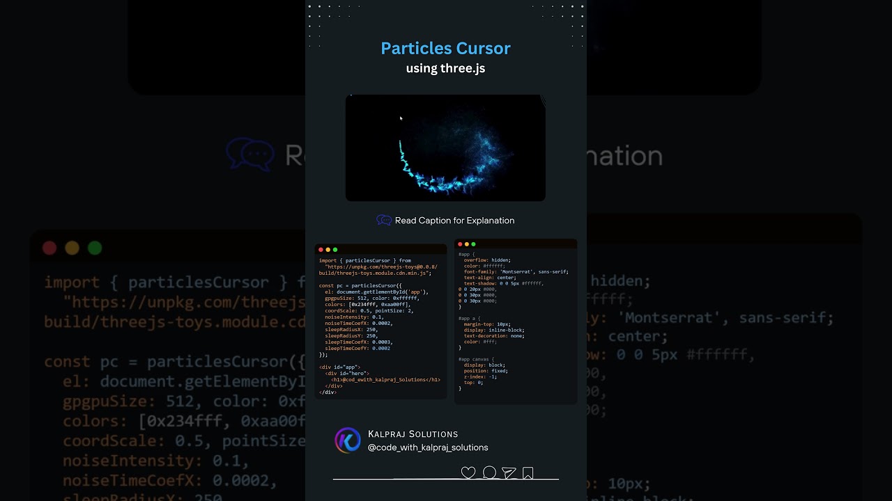Click the green dot on the CSS code window
The width and height of the screenshot is (892, 501).
pos(474,244)
